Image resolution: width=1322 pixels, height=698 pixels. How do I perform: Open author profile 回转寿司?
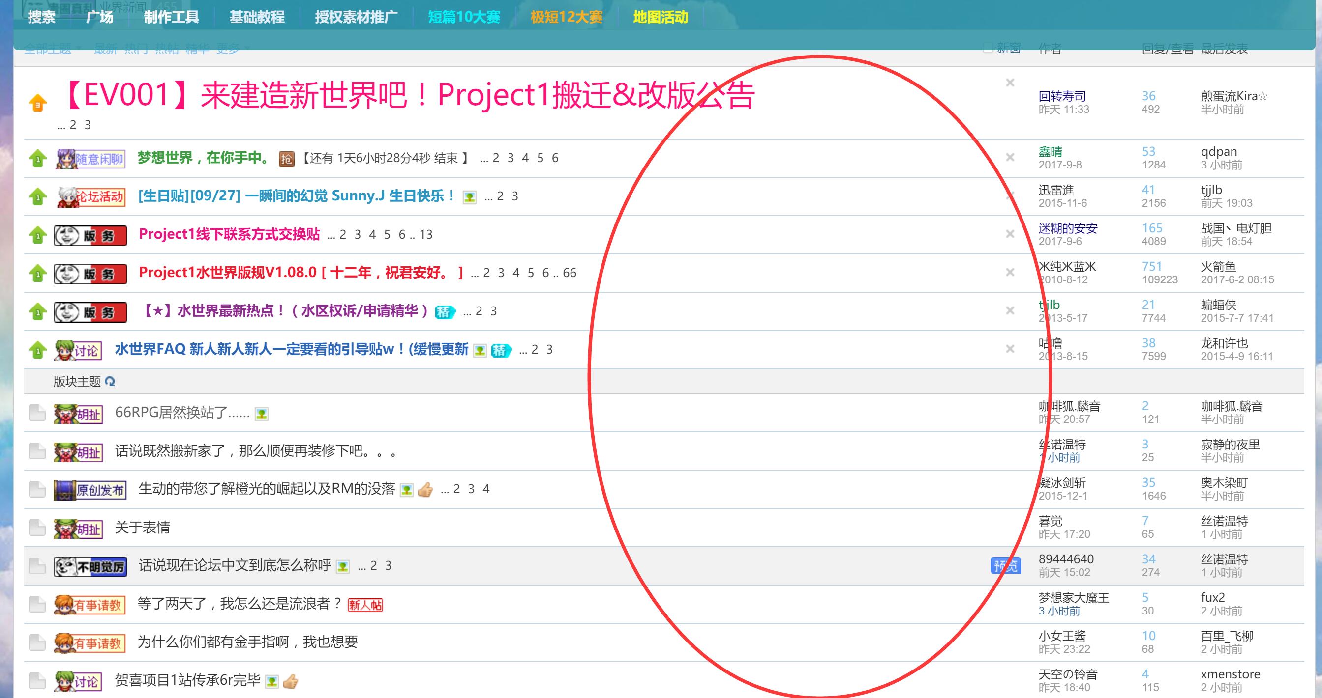click(1062, 96)
